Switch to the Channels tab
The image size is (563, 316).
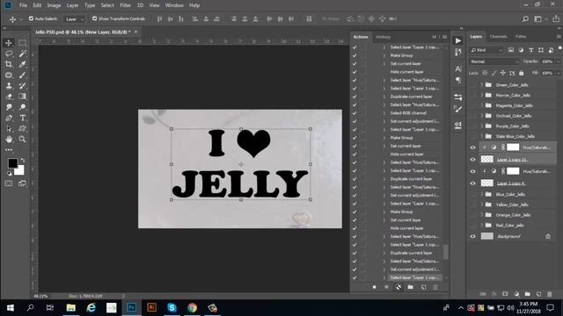(499, 37)
